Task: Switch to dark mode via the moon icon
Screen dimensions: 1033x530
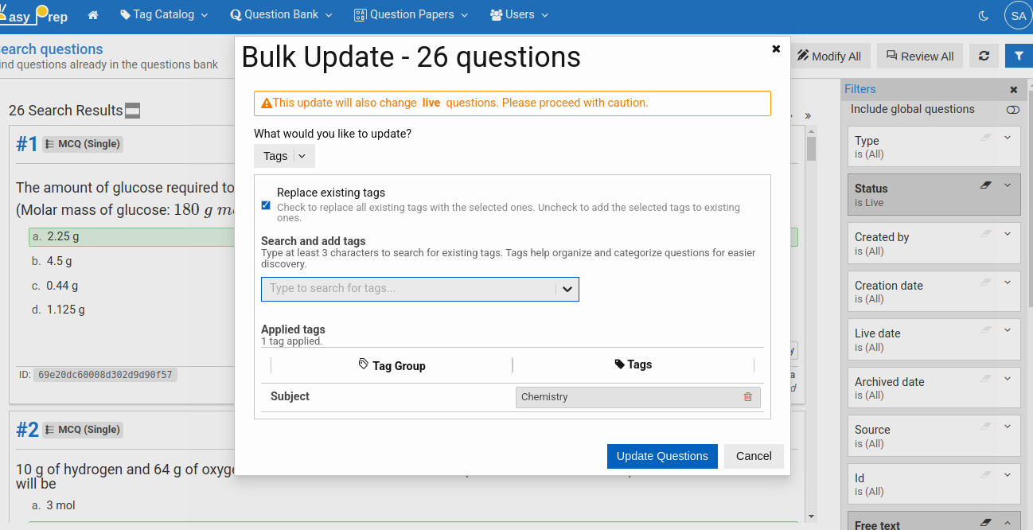Action: 984,14
